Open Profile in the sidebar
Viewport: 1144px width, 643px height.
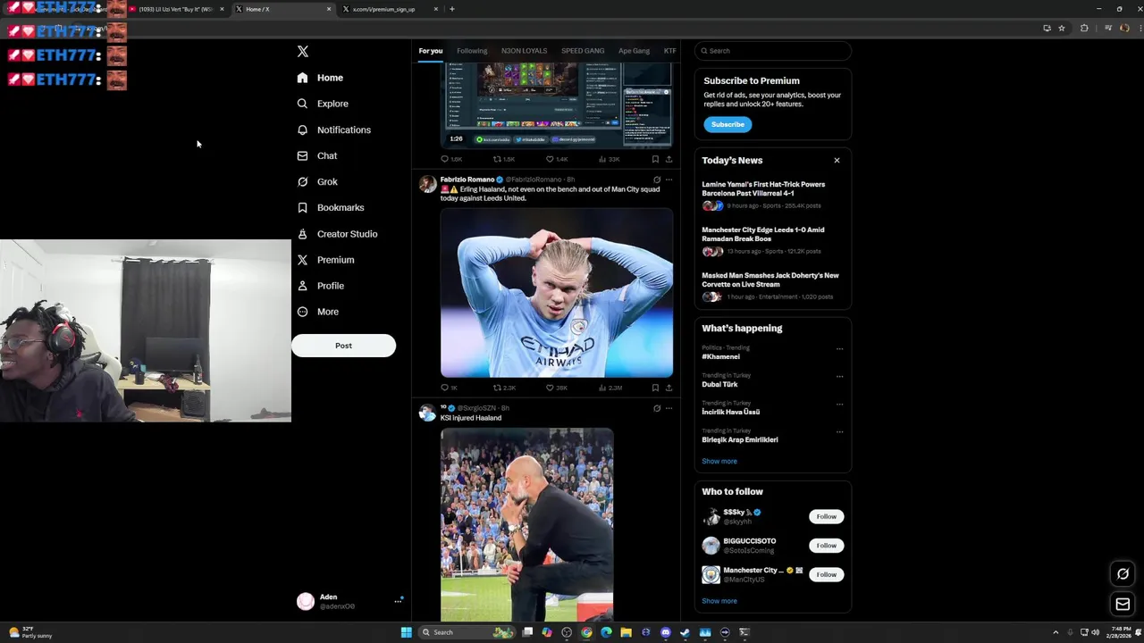320,286
